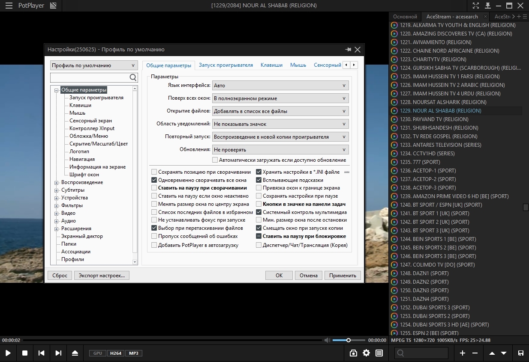Viewport: 529px width, 362px height.
Task: Open the "Поверх всех окон" dropdown
Action: click(280, 98)
